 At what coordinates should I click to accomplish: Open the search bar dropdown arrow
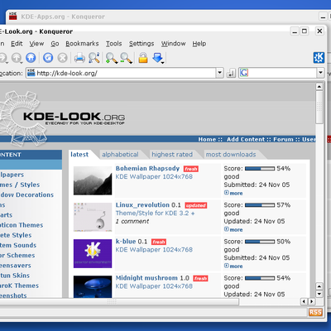(x=320, y=73)
